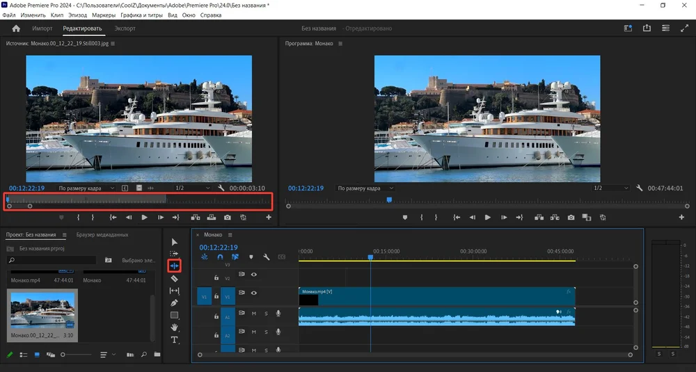
Task: Mute audio track A1
Action: (253, 314)
